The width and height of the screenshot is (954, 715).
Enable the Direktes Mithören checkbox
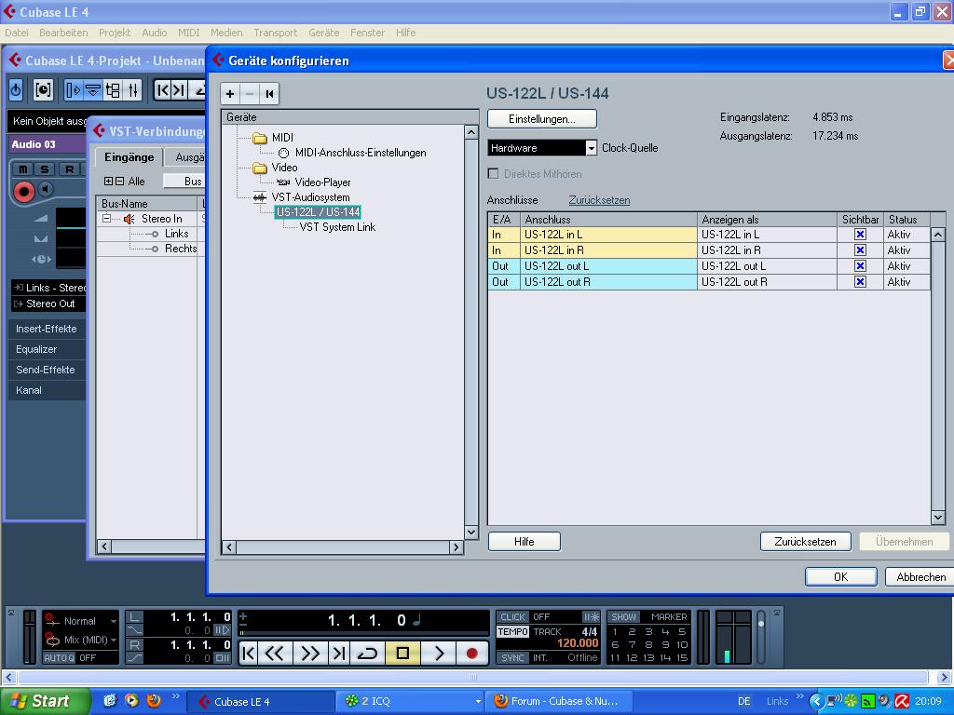pyautogui.click(x=494, y=174)
